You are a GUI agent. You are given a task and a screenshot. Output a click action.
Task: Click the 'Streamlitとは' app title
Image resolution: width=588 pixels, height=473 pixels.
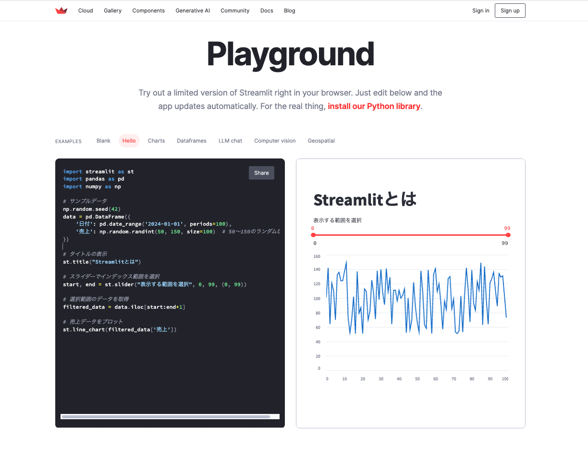[x=365, y=199]
